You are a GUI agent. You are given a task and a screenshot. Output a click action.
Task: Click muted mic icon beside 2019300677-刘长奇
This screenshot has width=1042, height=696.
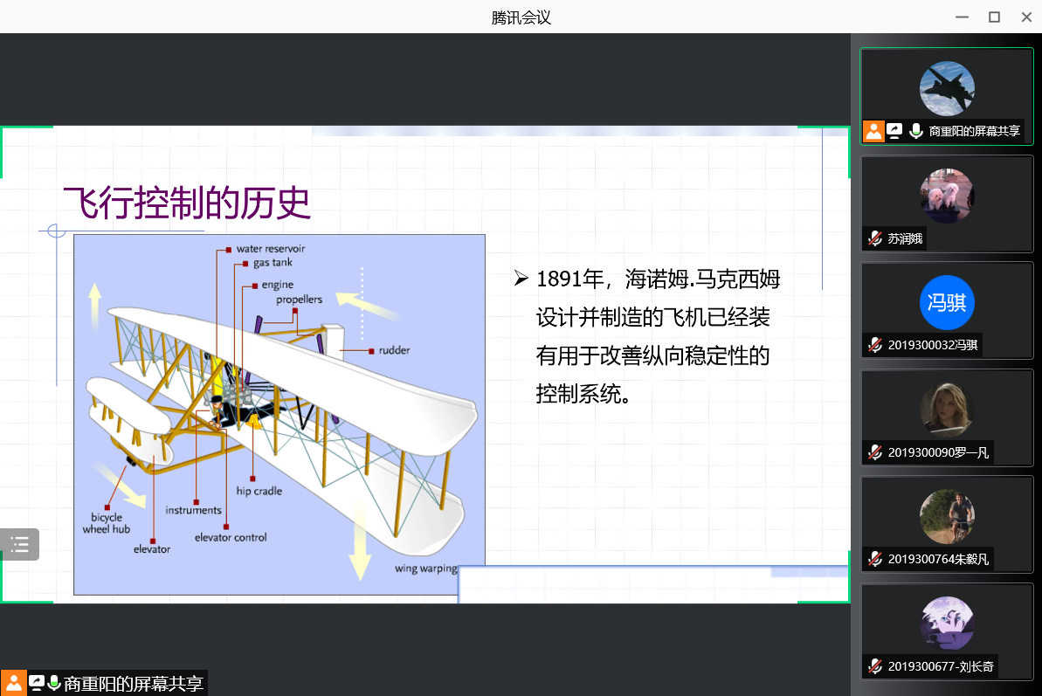[x=875, y=667]
